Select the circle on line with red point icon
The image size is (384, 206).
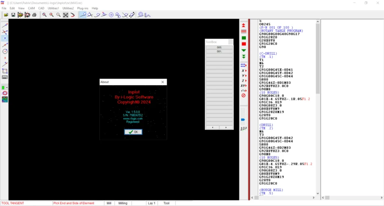104,15
